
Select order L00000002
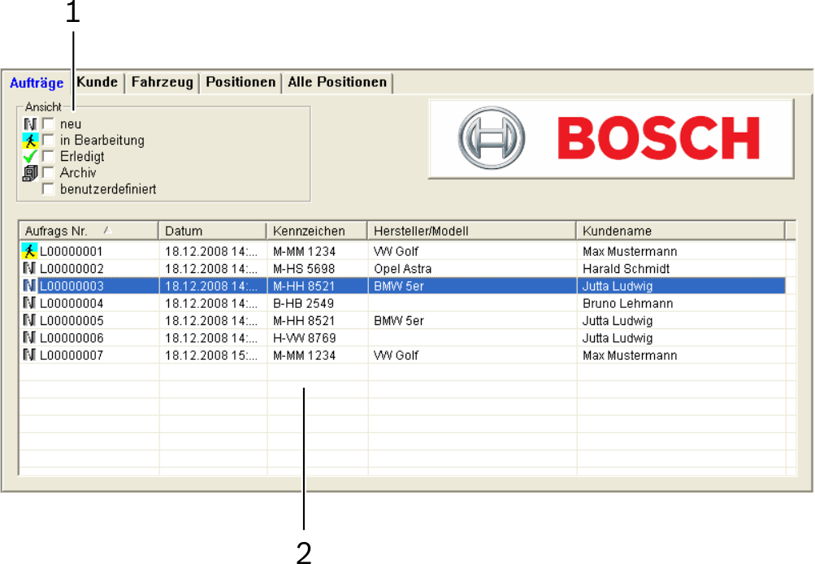(402, 268)
